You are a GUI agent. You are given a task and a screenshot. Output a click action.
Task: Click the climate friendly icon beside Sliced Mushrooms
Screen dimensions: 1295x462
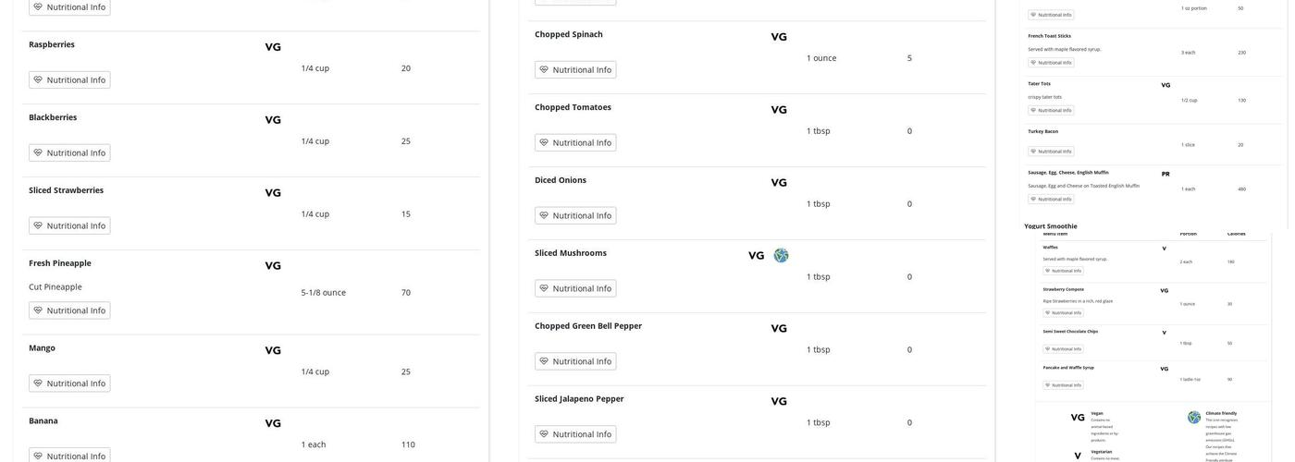(x=781, y=256)
